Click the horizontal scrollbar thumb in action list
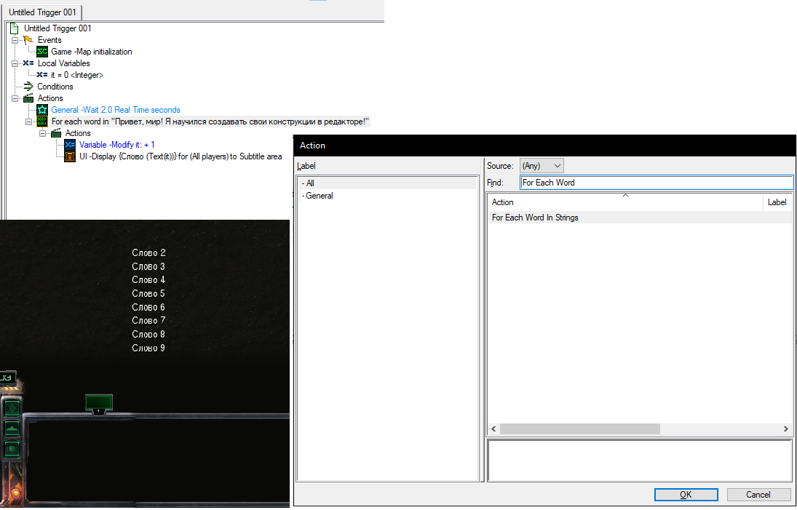This screenshot has width=797, height=510. pos(580,429)
